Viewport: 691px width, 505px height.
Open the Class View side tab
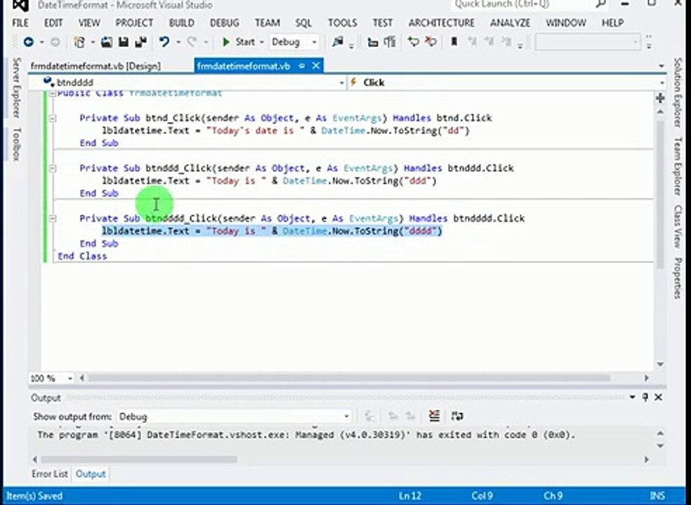click(x=678, y=227)
